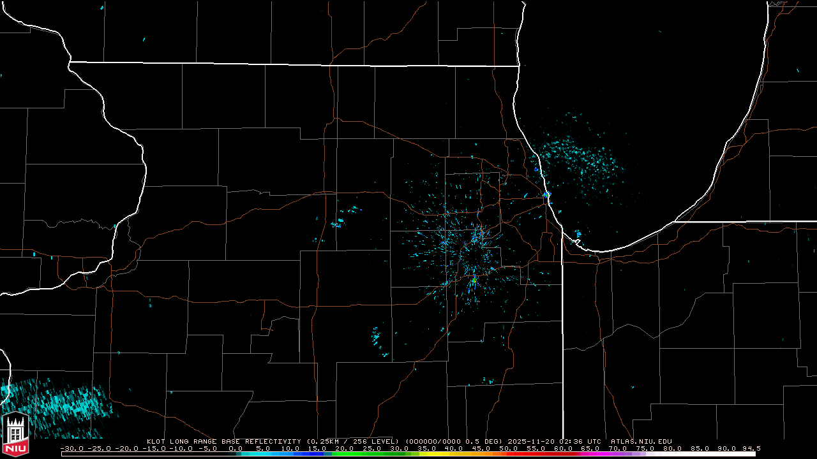Open the ATLAS.NIU.EDU link text
Screen dimensions: 817x459
pyautogui.click(x=641, y=441)
